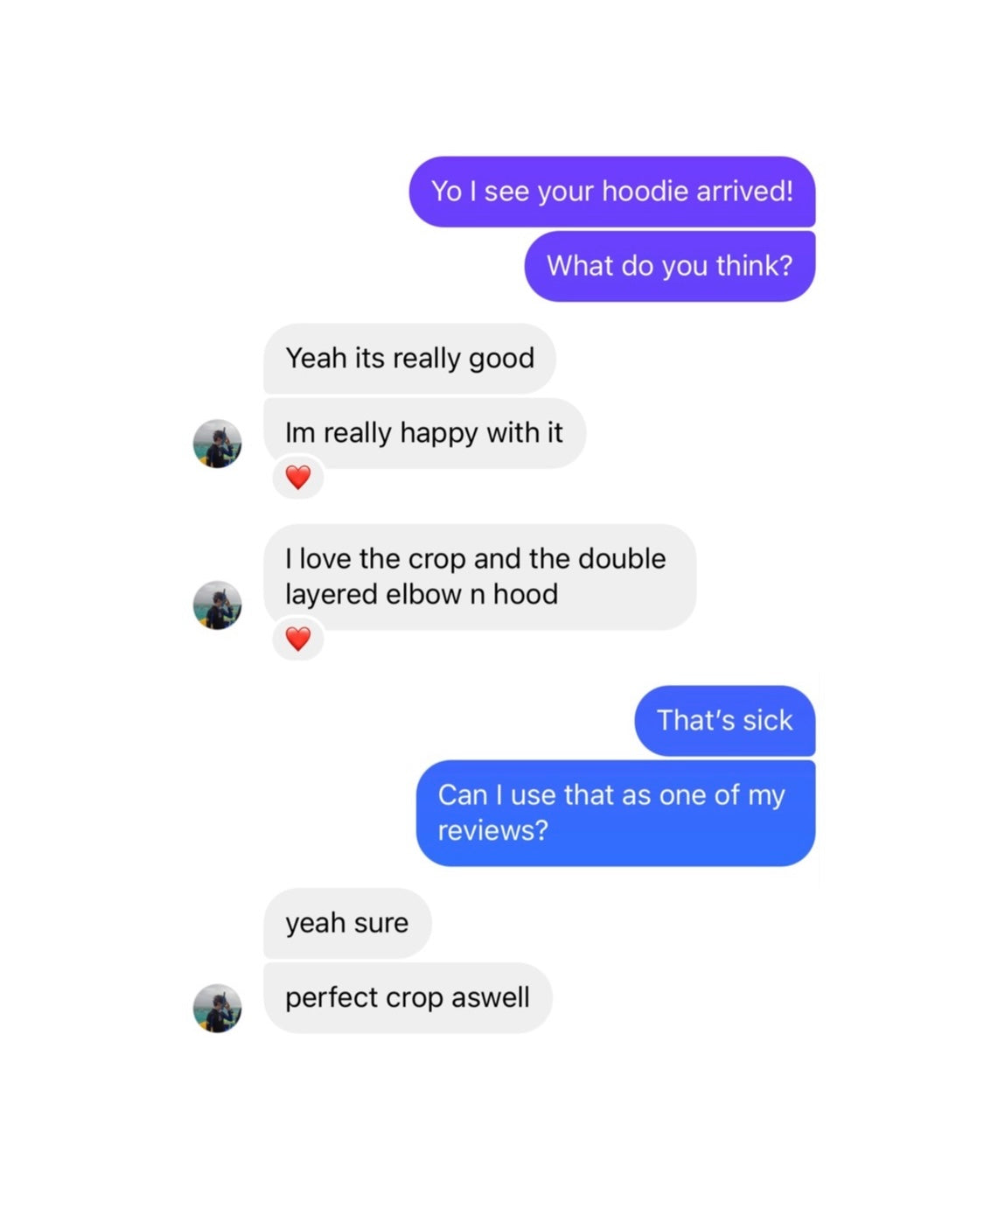Click the words 'double' in the gray message
The width and height of the screenshot is (984, 1230).
point(622,559)
